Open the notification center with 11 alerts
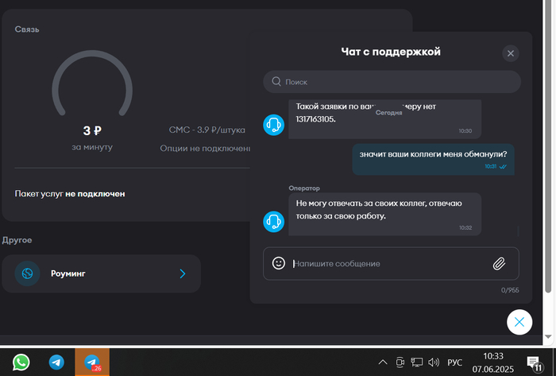The image size is (556, 376). (x=534, y=363)
